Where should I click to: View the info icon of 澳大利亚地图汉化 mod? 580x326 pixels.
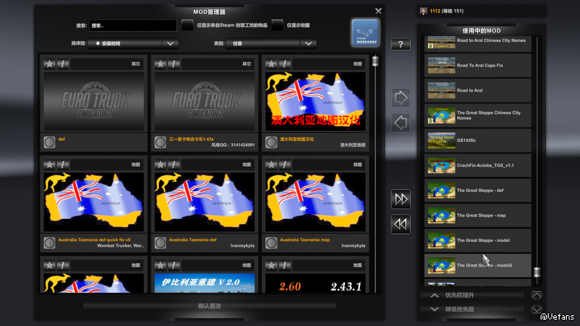(285, 64)
